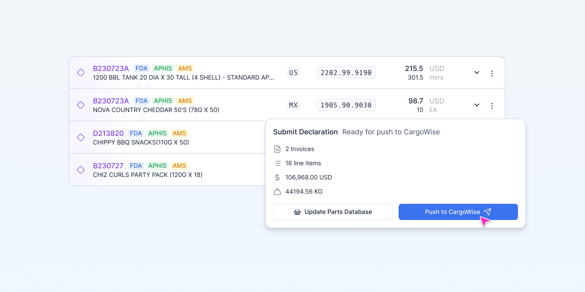
Task: Click Submit Declaration heading
Action: (305, 132)
